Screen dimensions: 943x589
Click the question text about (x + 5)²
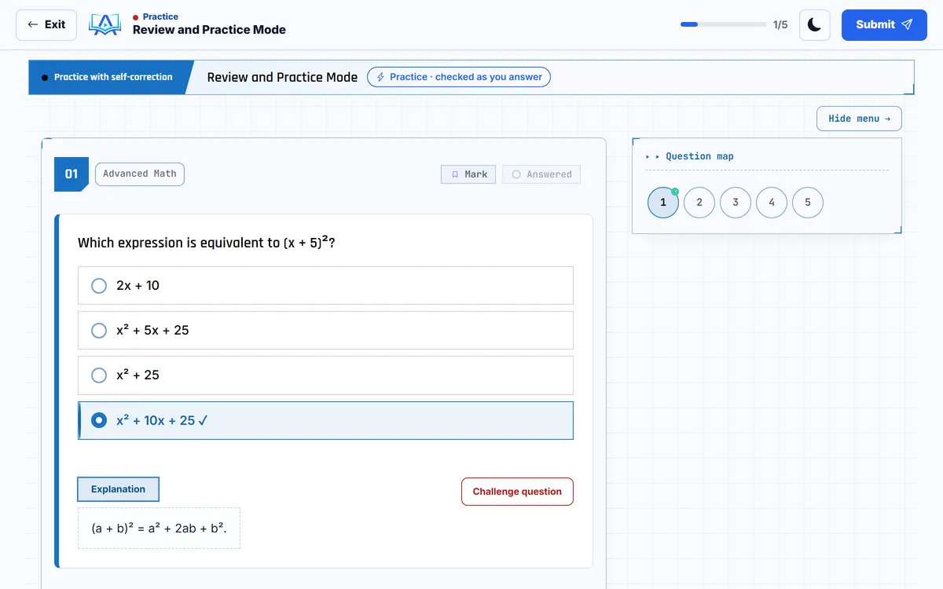207,243
